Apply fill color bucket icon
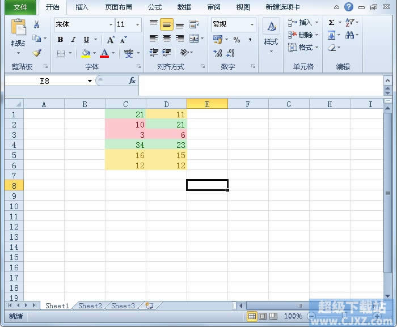Viewport: 397px width, 327px height. click(x=86, y=53)
